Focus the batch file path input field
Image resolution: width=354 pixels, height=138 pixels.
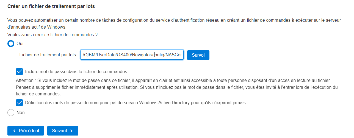click(132, 55)
